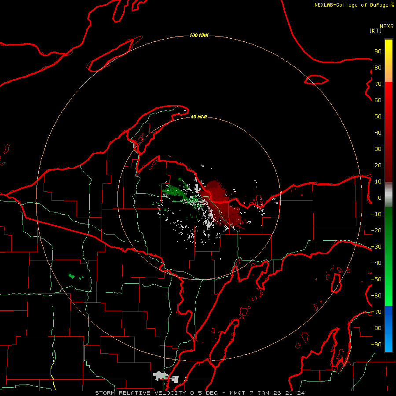Click the 90 value on velocity scale
The width and height of the screenshot is (396, 396).
point(378,51)
